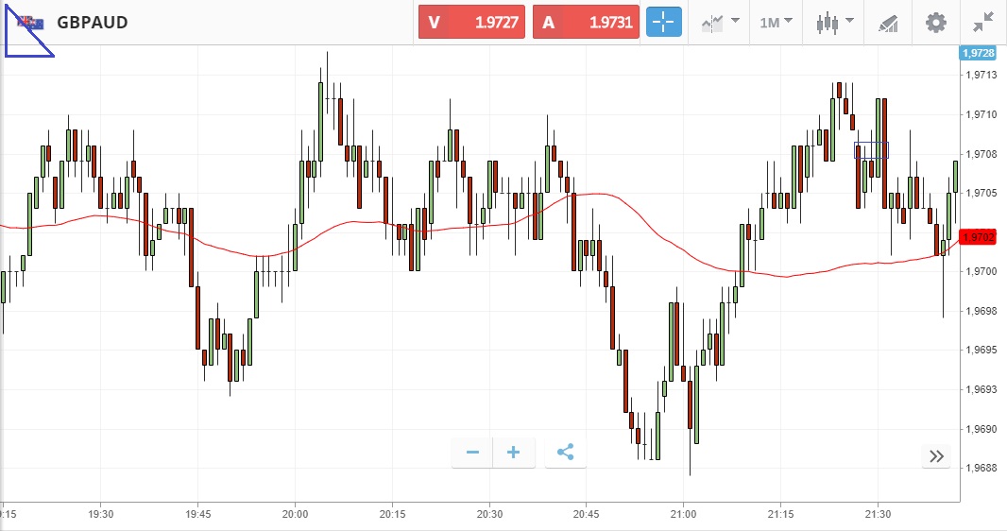Open the chart comparison dropdown
1007x531 pixels.
[721, 23]
